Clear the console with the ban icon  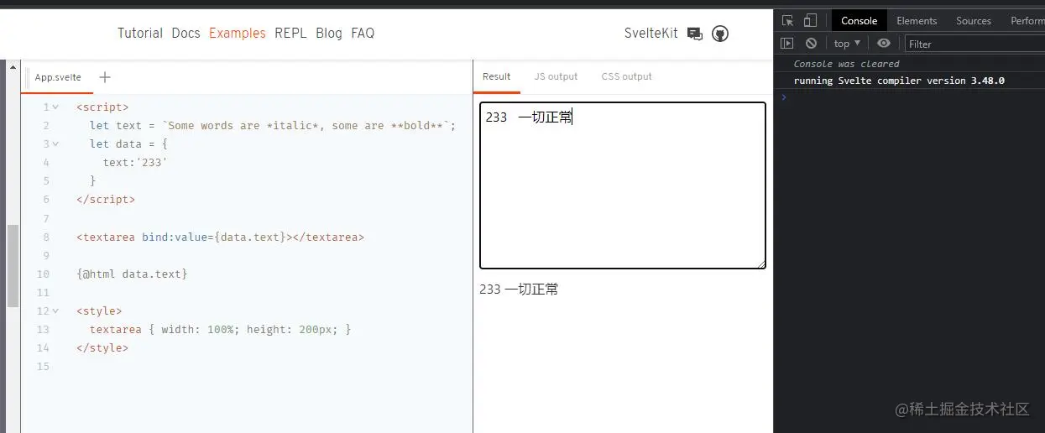pyautogui.click(x=811, y=44)
